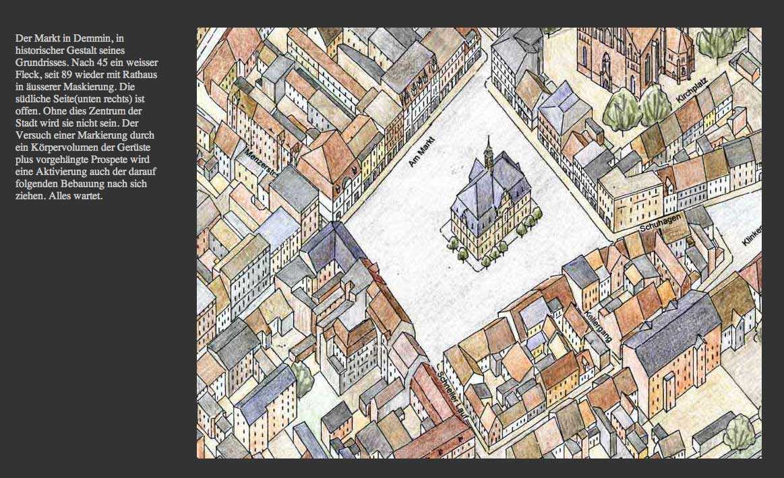Click the town hall in the market square
Viewport: 784px width, 478px height.
(488, 204)
